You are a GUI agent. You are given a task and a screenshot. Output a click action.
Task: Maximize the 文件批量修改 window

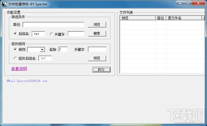click(188, 3)
